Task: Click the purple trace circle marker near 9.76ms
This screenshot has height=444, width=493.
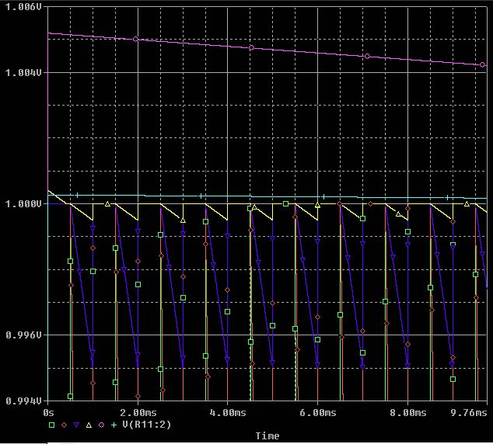Action: click(483, 64)
